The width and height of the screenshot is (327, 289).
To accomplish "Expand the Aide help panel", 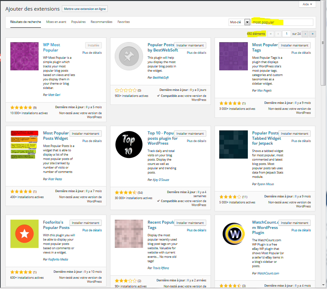I will [x=307, y=4].
